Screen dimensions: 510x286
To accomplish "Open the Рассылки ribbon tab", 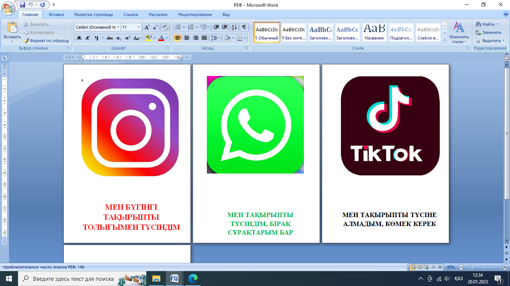I will tap(158, 15).
